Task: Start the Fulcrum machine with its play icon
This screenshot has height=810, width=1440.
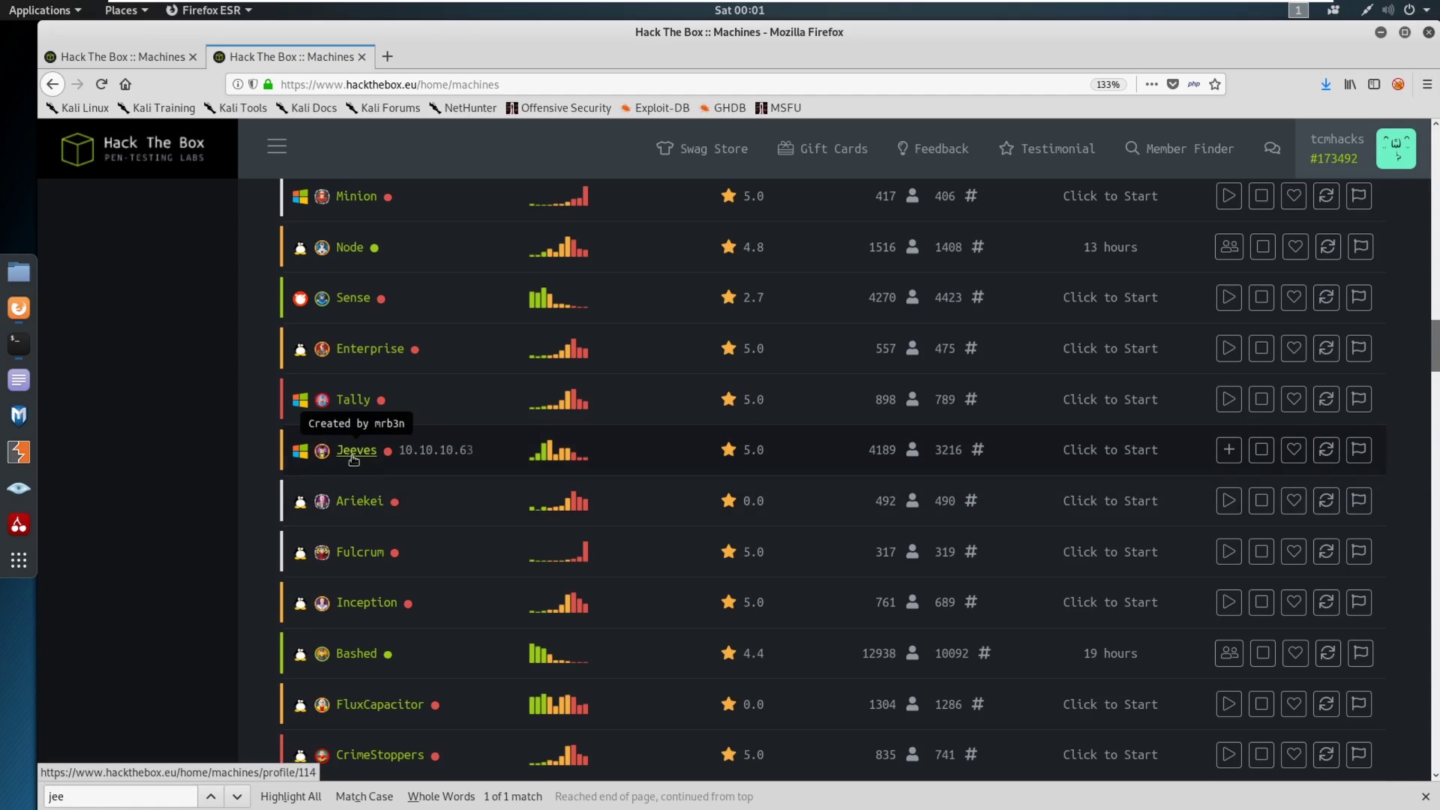Action: 1228,552
